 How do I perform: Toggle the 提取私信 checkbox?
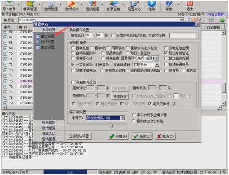pos(73,48)
